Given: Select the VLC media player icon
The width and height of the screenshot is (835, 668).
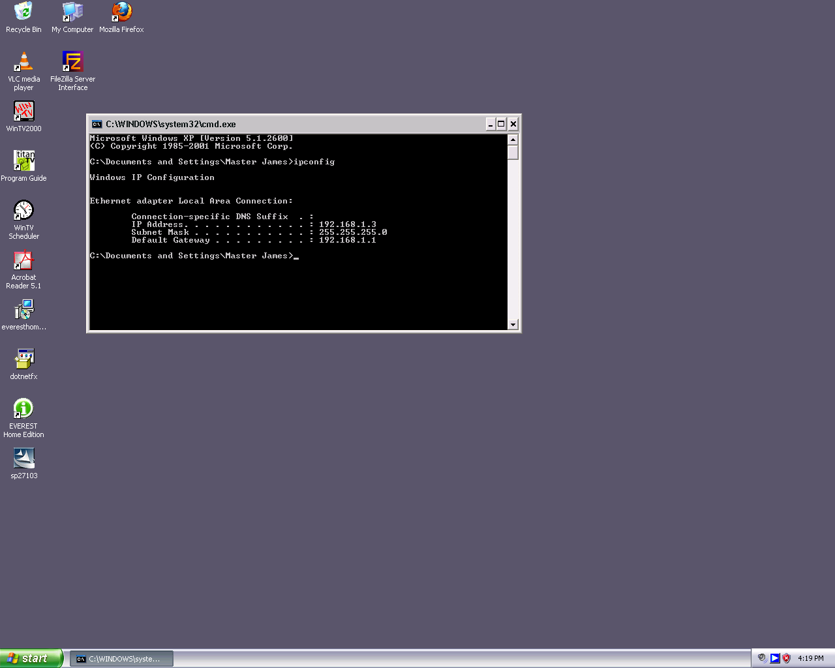Looking at the screenshot, I should 23,62.
